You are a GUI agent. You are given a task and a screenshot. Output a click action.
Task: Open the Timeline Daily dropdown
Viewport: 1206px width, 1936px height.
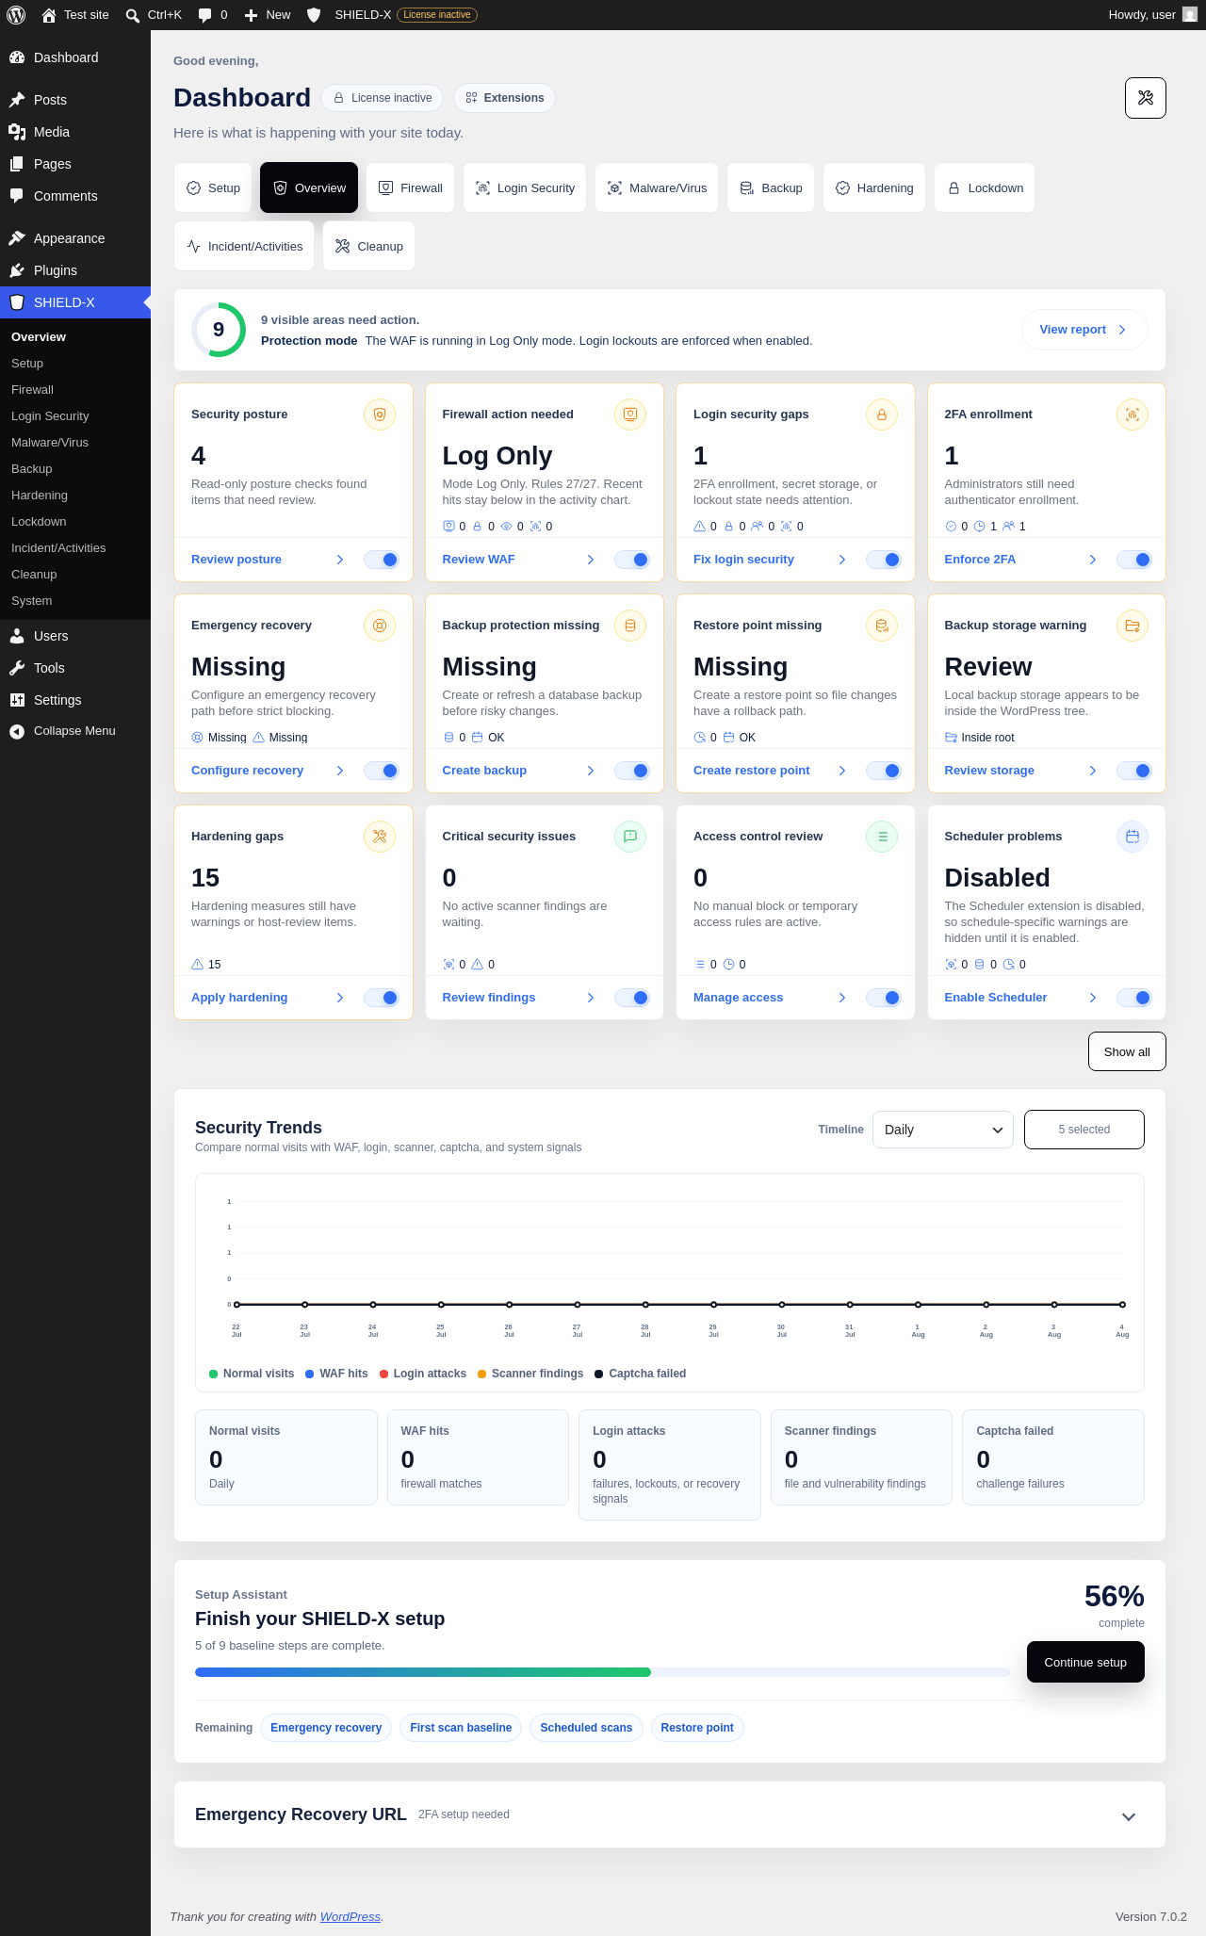[943, 1130]
